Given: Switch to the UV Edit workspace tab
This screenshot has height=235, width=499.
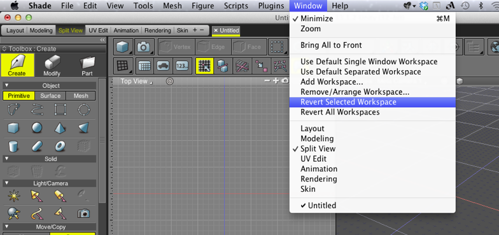Looking at the screenshot, I should point(98,31).
